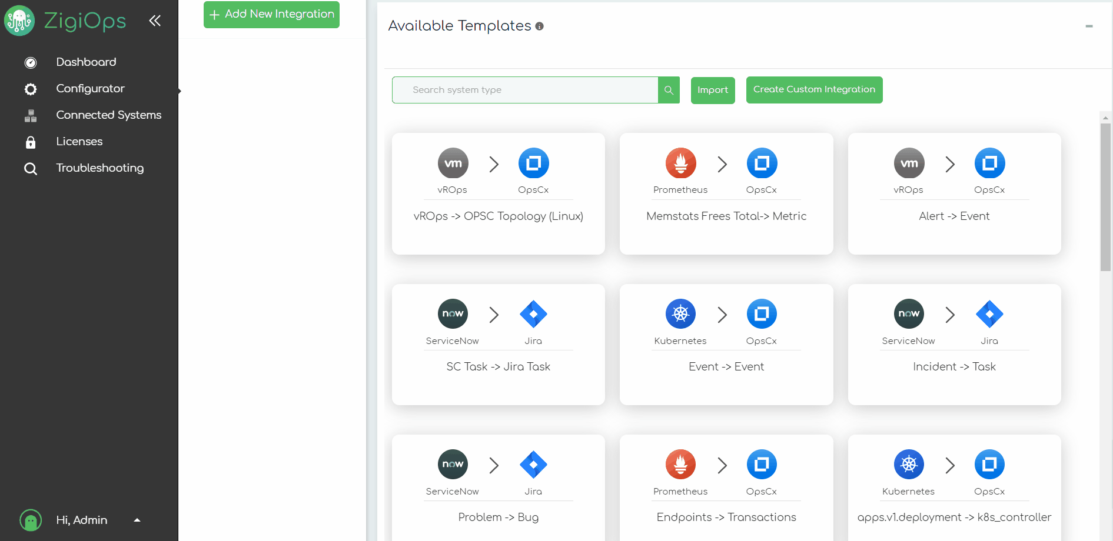Click the Licenses padlock icon in the sidebar
The width and height of the screenshot is (1113, 541).
30,142
